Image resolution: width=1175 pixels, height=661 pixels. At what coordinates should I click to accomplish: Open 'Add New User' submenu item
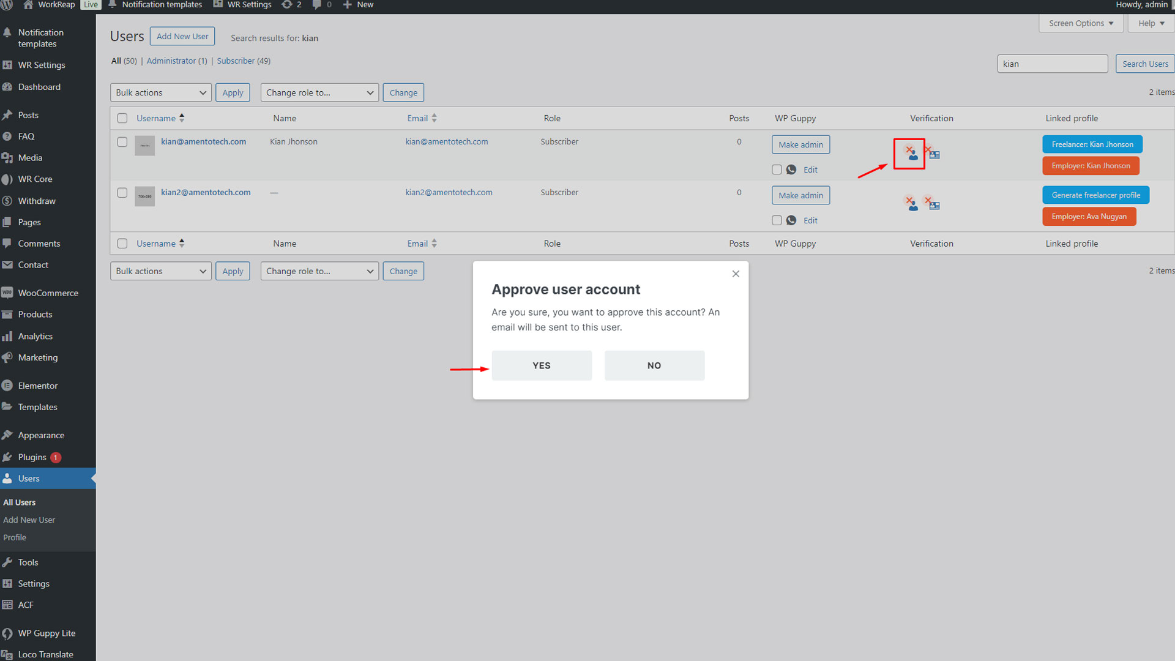[x=29, y=520]
